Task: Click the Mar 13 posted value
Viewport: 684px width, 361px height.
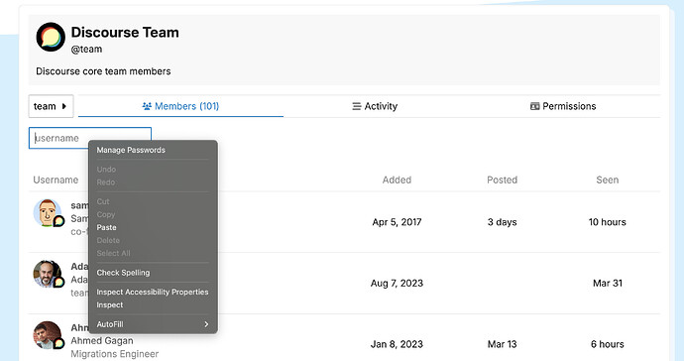Action: coord(502,344)
